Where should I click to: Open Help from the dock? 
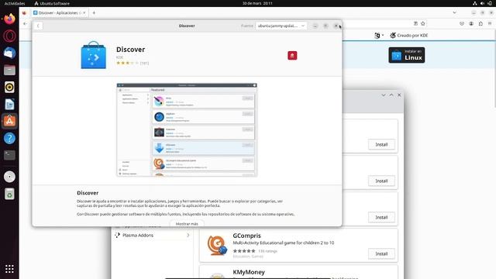[x=9, y=138]
